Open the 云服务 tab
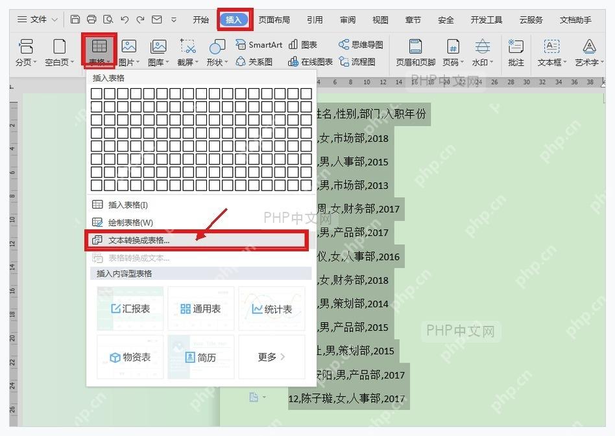Image resolution: width=615 pixels, height=436 pixels. 531,19
